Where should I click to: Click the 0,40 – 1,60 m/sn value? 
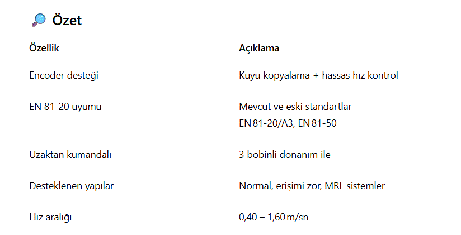pyautogui.click(x=274, y=217)
